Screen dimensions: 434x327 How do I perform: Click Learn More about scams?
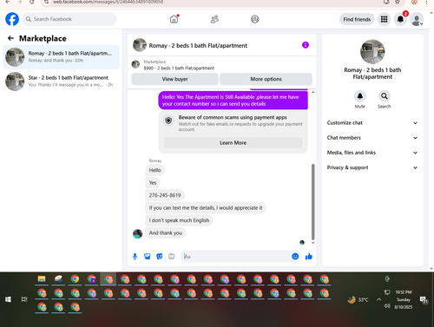point(233,143)
